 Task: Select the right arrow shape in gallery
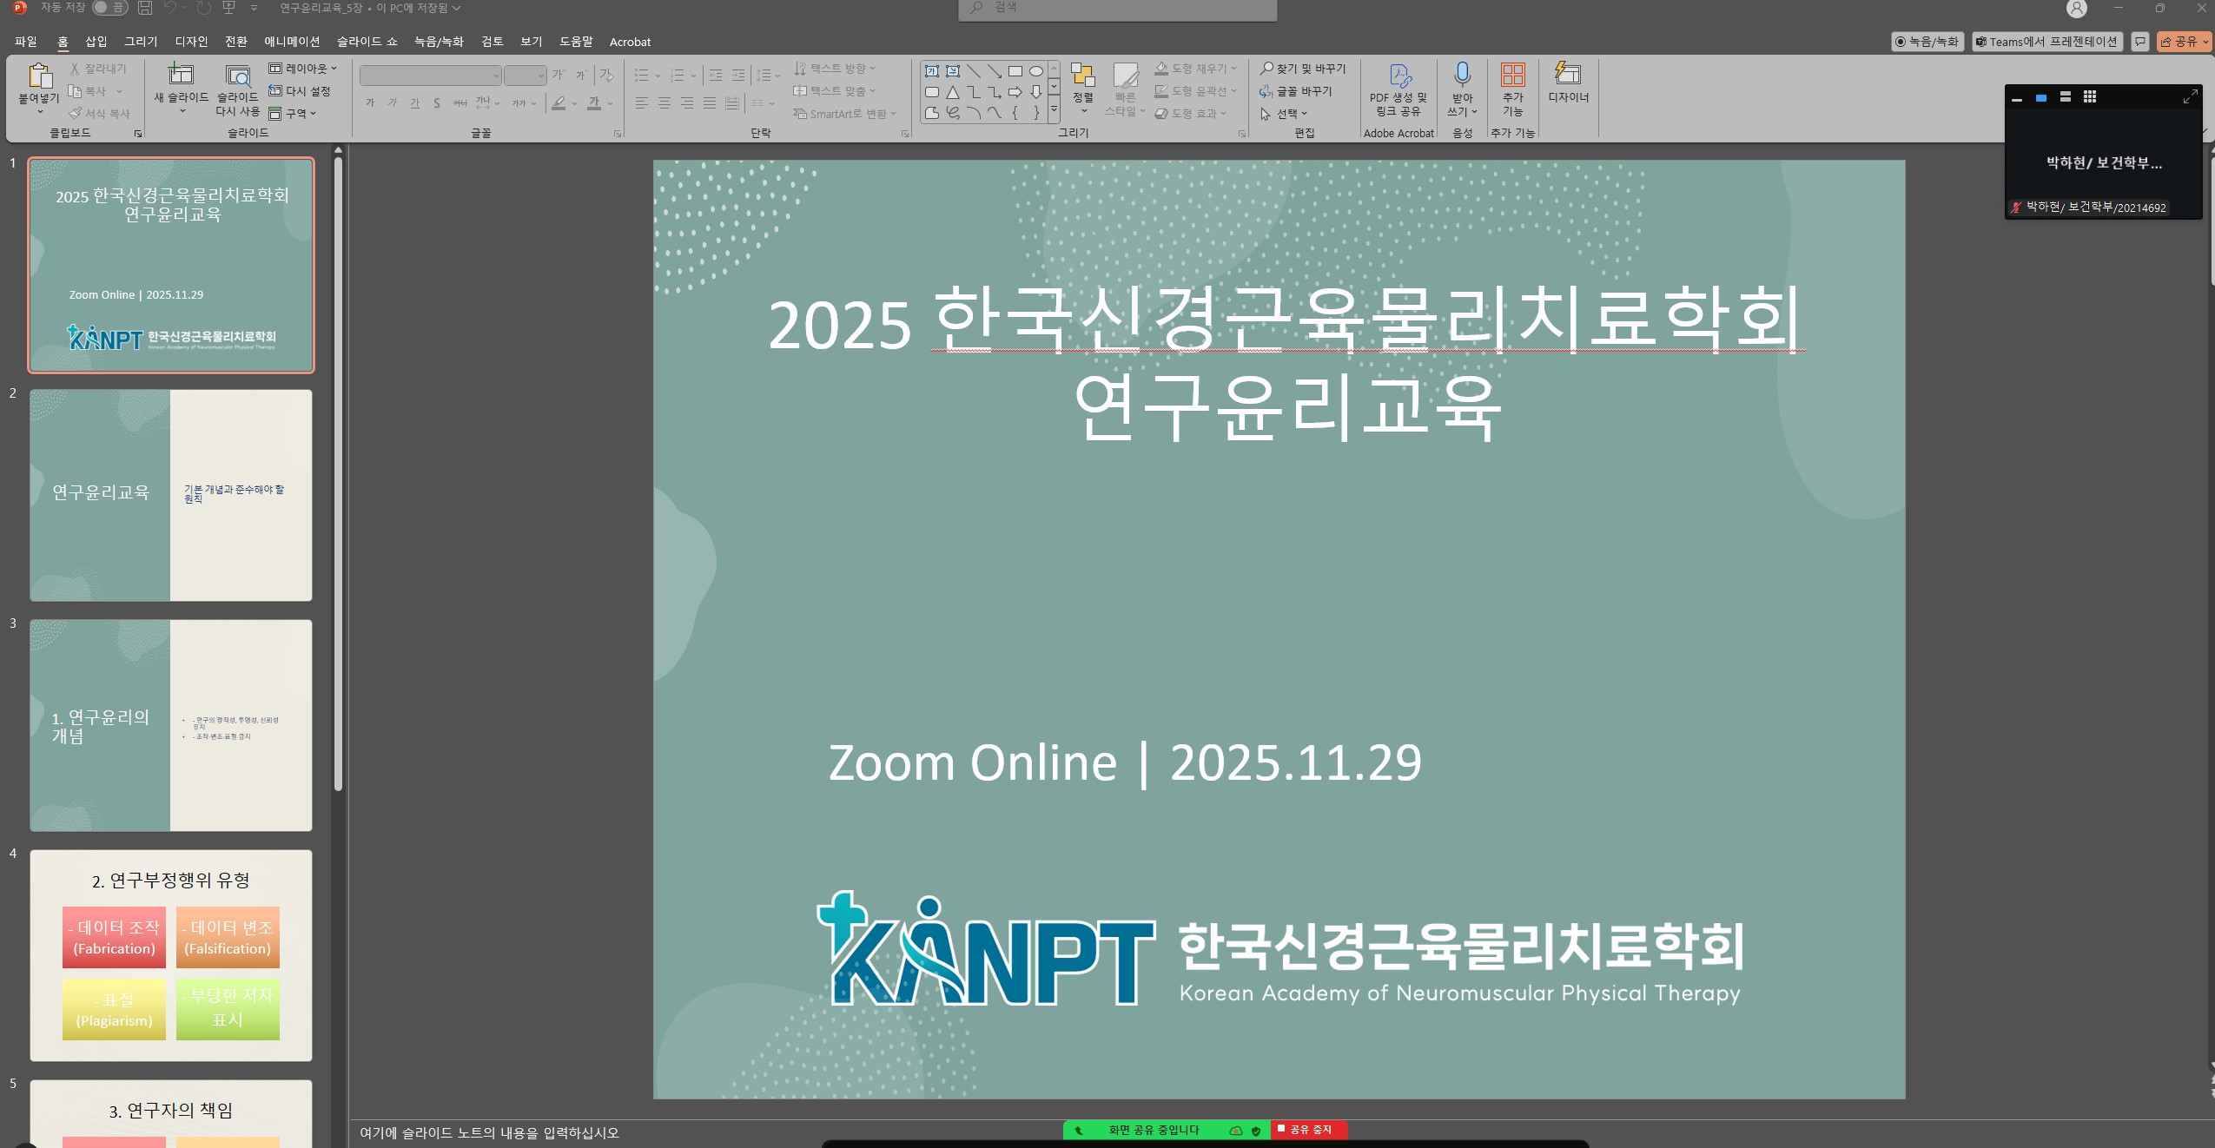pyautogui.click(x=1015, y=92)
